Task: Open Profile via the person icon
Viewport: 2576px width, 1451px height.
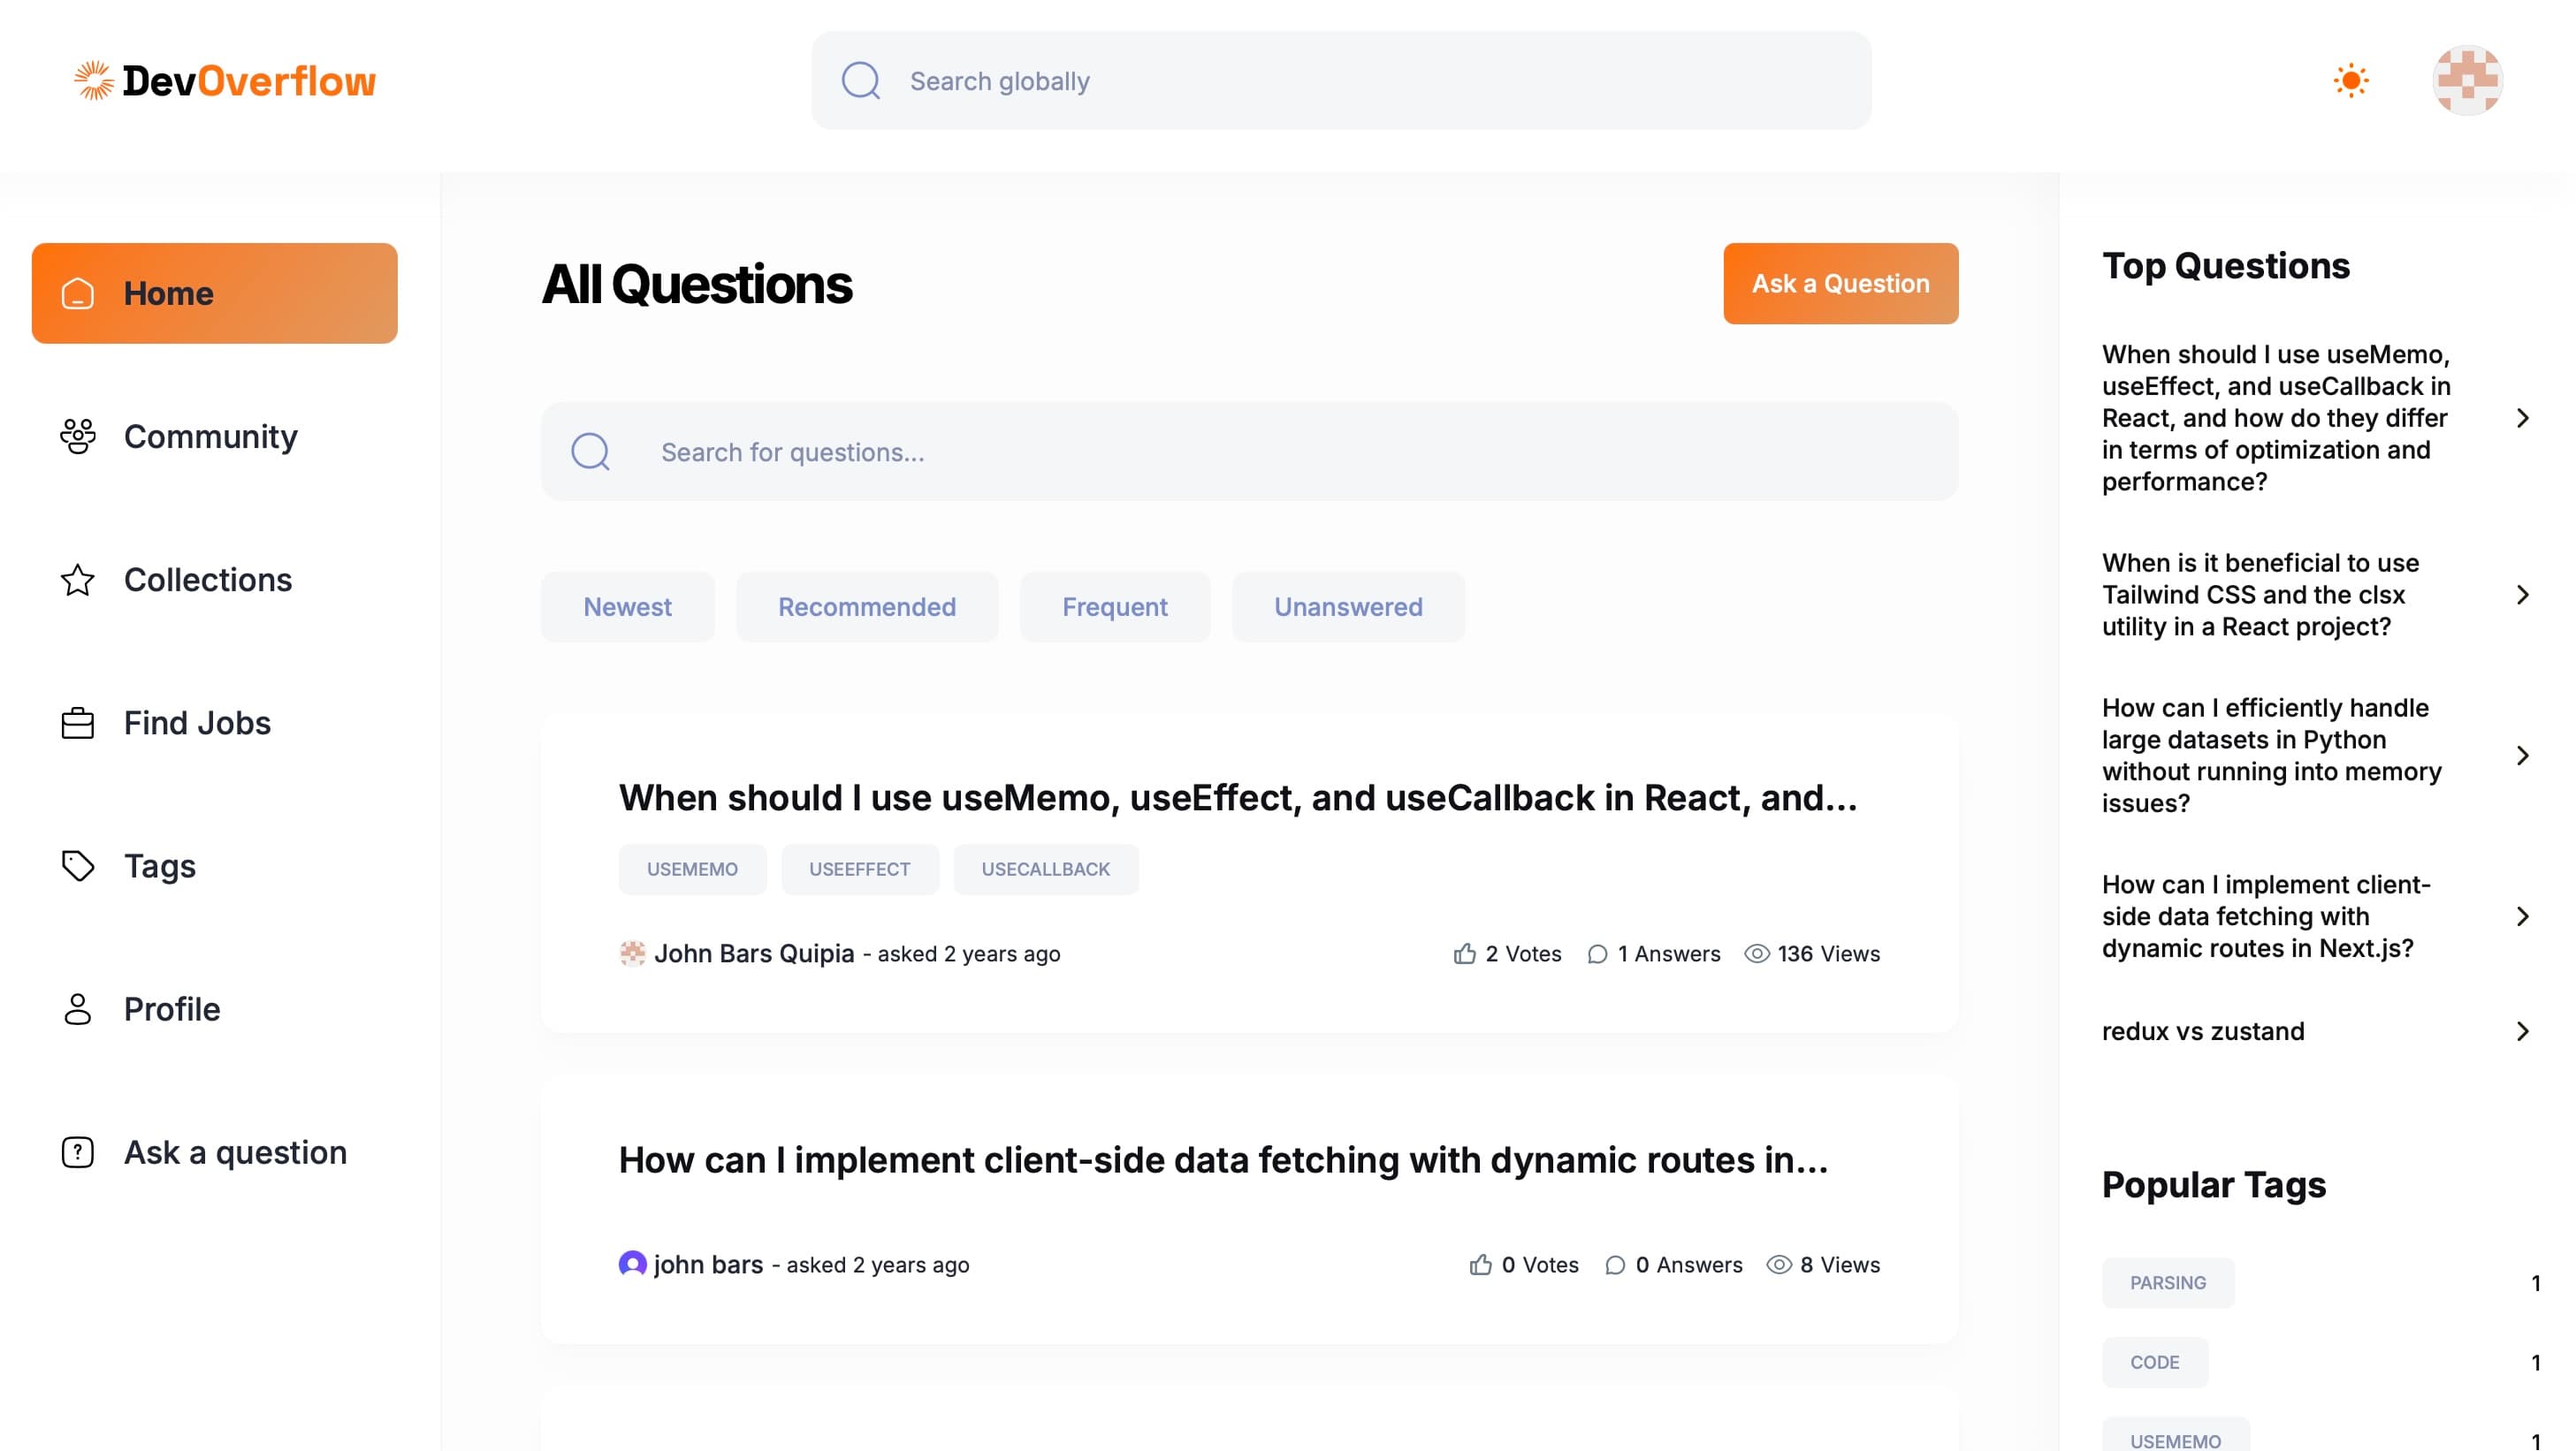Action: point(76,1008)
